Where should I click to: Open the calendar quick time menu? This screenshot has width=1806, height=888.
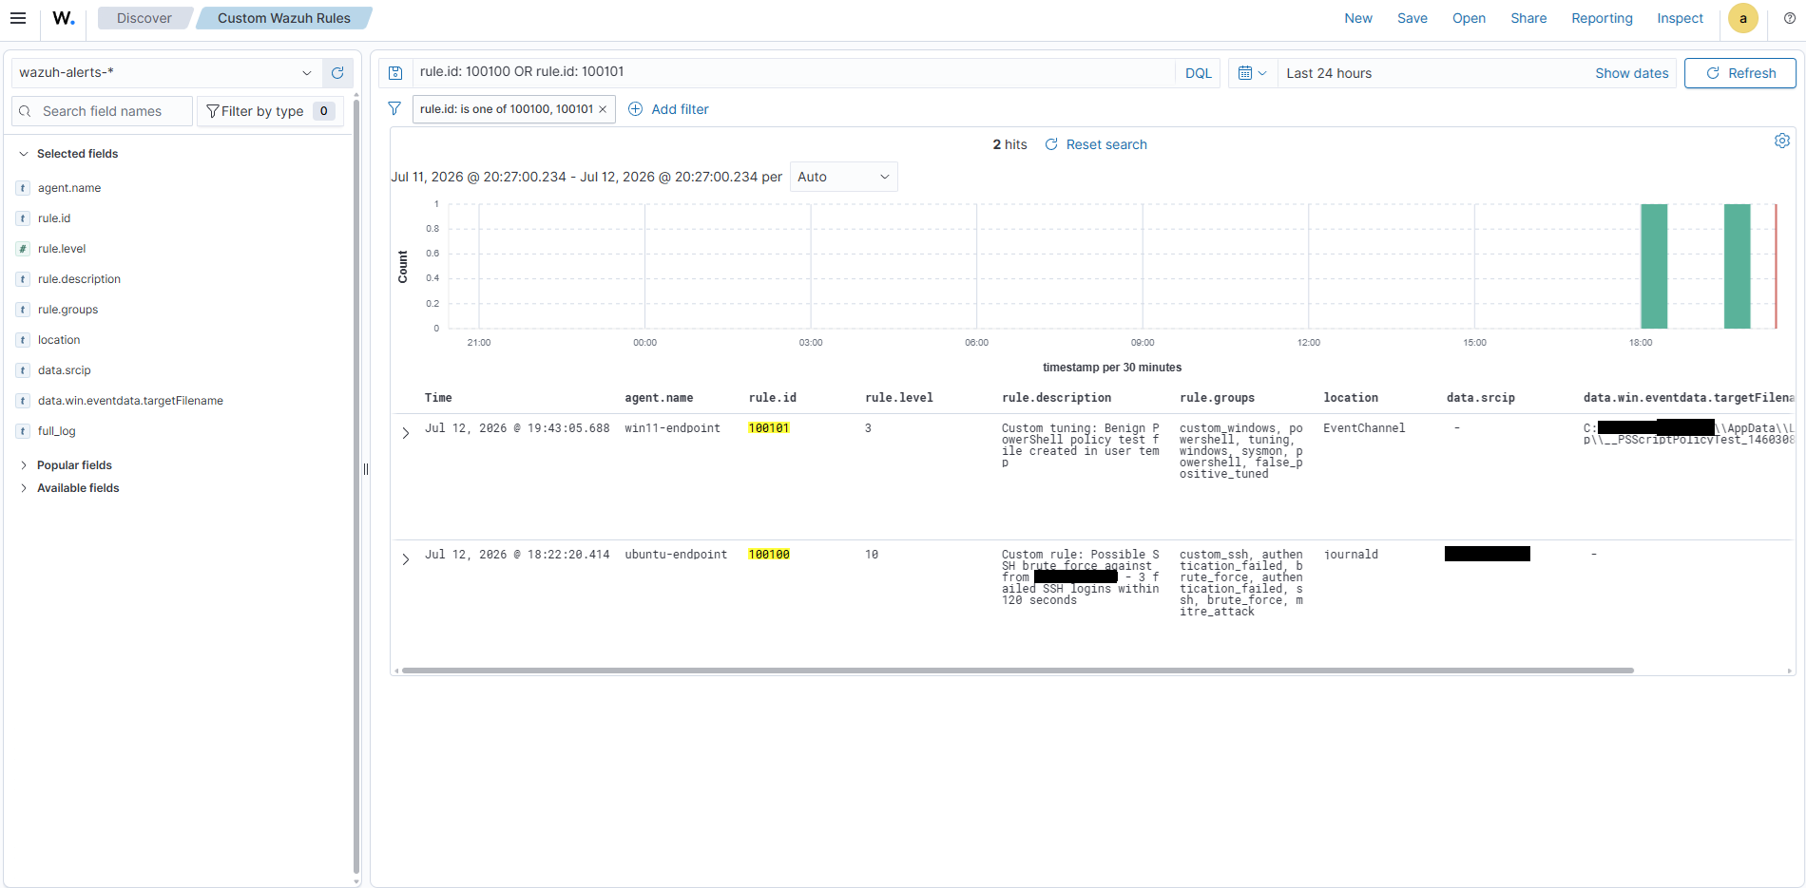(x=1253, y=73)
